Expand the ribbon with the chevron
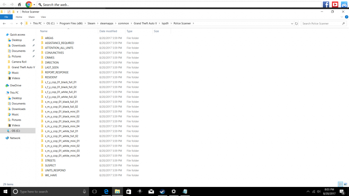The width and height of the screenshot is (349, 196). pyautogui.click(x=342, y=17)
